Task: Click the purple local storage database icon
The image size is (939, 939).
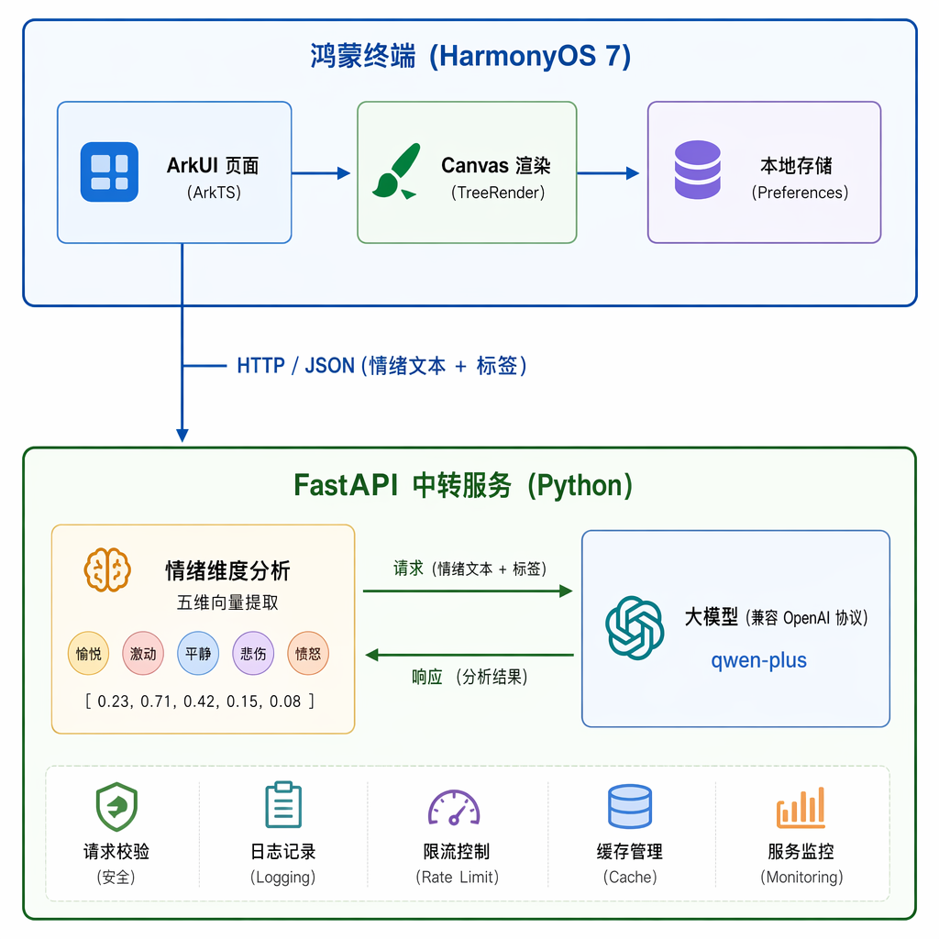Action: pos(697,170)
